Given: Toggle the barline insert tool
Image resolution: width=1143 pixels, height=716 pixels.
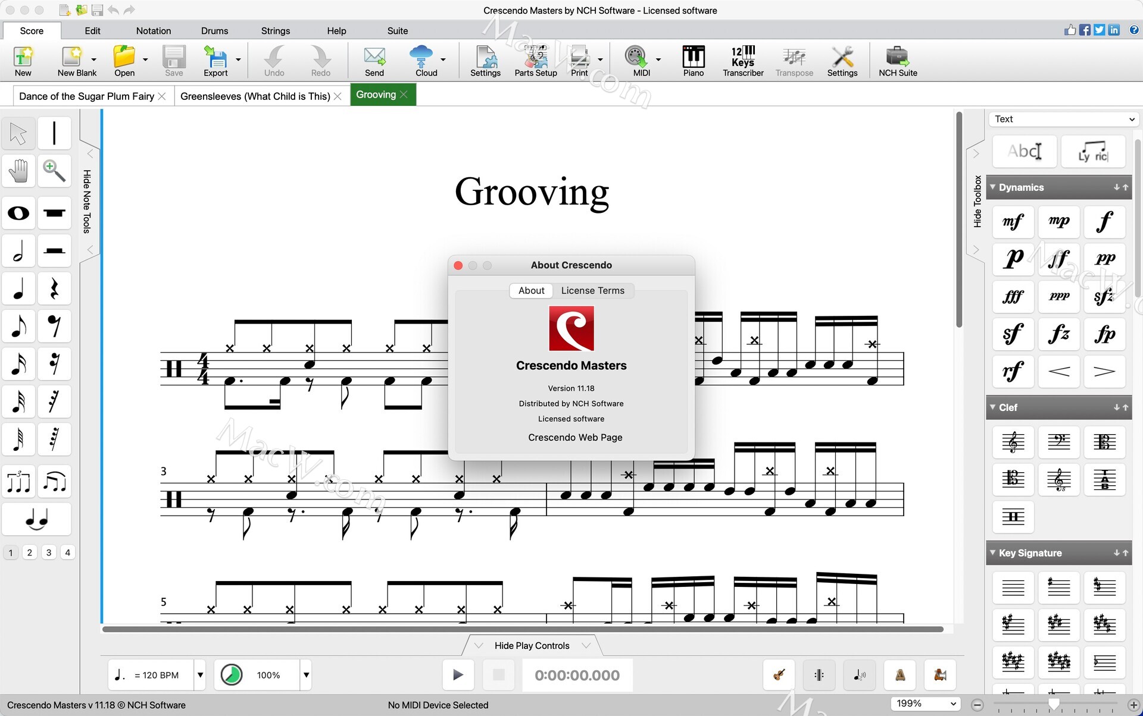Looking at the screenshot, I should (54, 133).
